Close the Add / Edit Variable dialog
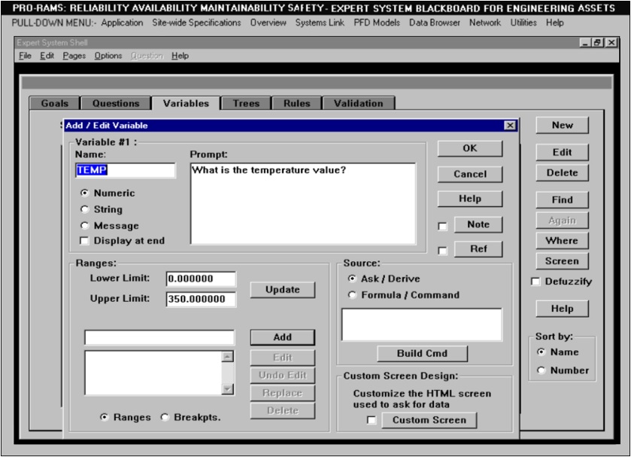Viewport: 631px width, 457px height. click(x=510, y=126)
